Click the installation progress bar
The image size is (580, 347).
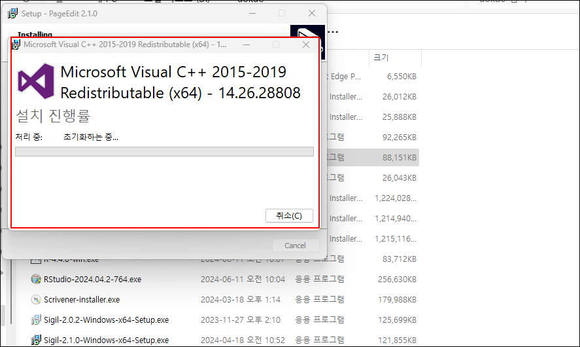[x=164, y=151]
